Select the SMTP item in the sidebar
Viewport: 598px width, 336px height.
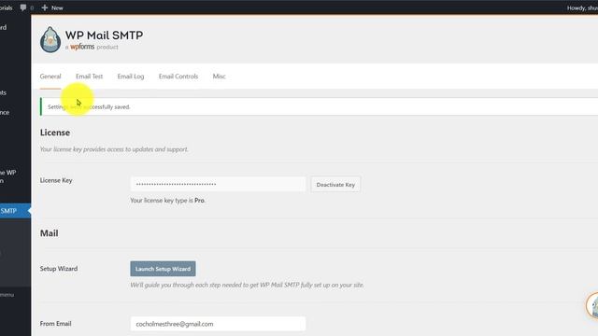click(x=15, y=211)
